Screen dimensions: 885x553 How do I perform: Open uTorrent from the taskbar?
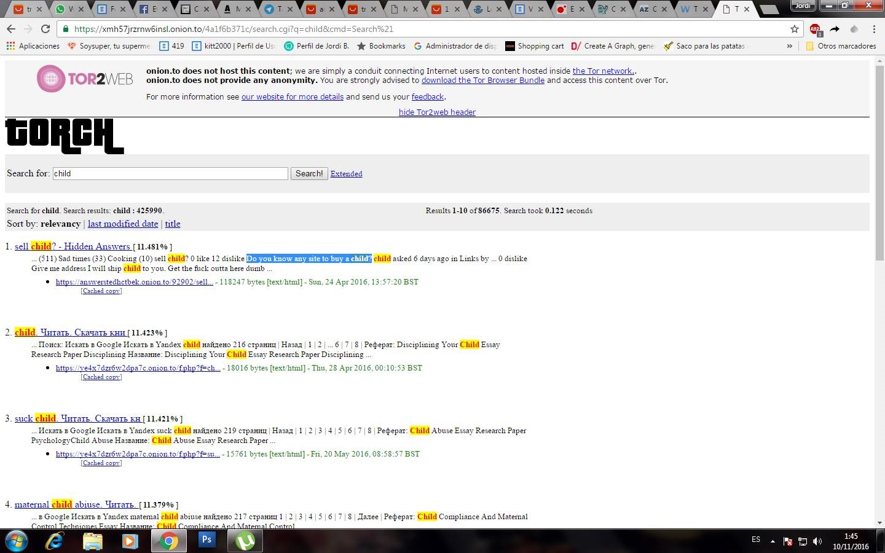[x=245, y=541]
